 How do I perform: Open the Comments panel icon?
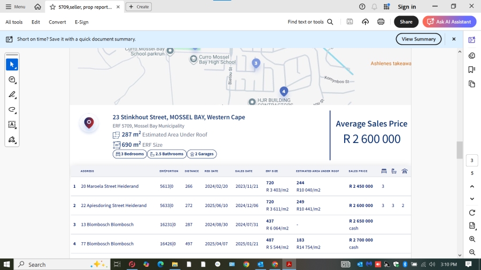click(x=472, y=55)
